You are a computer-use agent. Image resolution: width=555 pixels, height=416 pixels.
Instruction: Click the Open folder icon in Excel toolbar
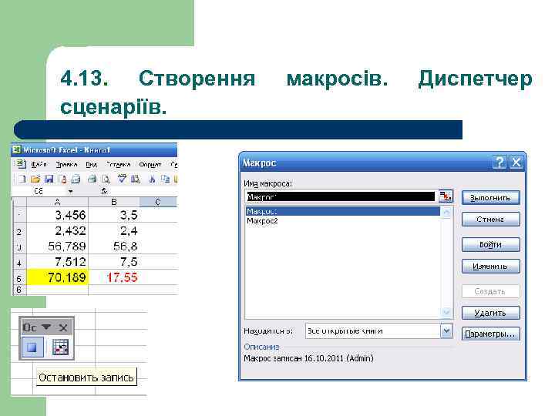35,179
